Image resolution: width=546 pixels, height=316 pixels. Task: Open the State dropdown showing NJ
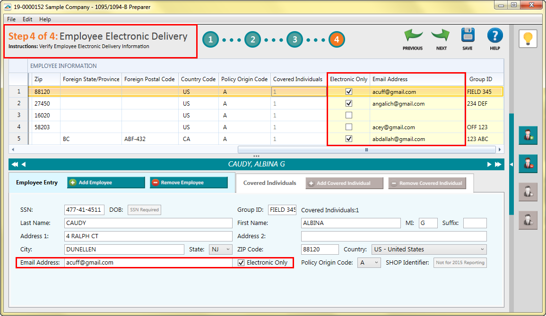pos(220,249)
